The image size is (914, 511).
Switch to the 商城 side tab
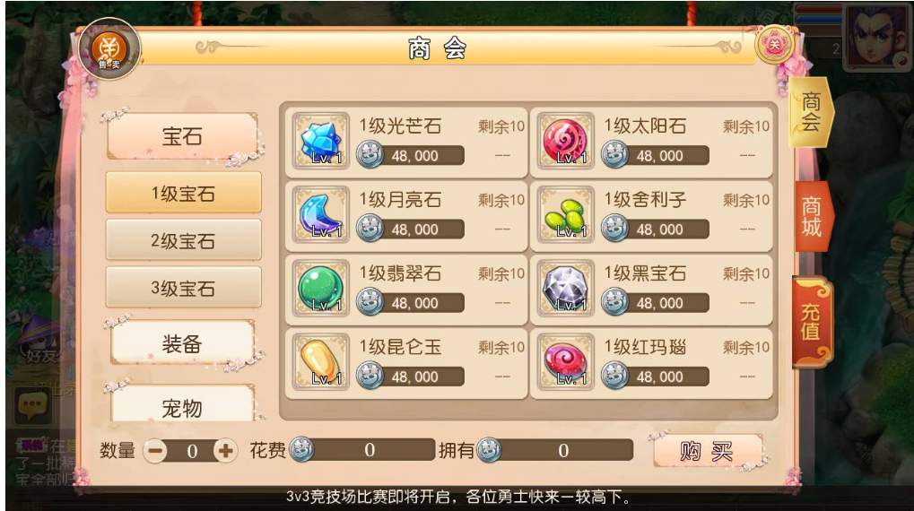[812, 216]
